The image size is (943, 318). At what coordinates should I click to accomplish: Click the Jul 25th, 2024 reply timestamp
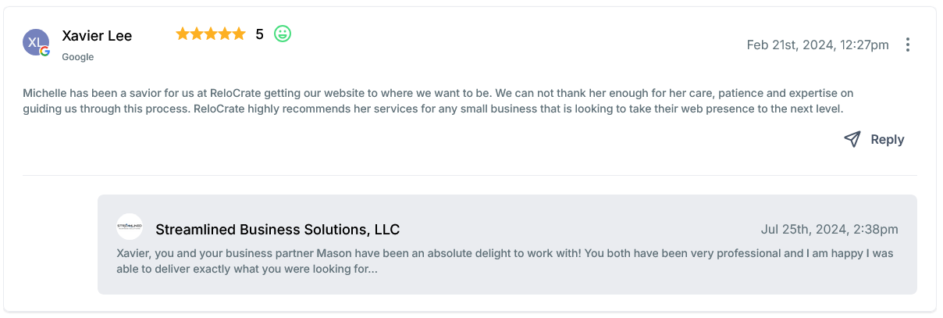[x=829, y=230]
